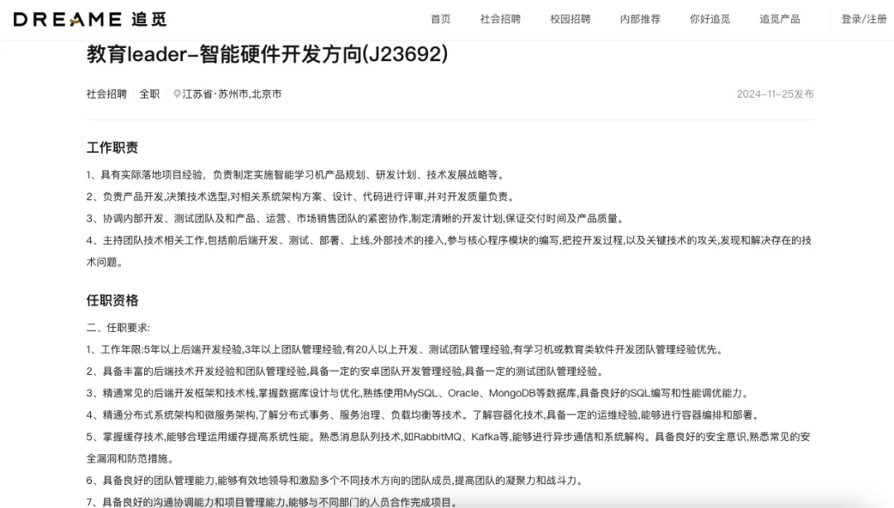Click the publish date 2024-11-25发布
894x508 pixels.
[x=775, y=94]
